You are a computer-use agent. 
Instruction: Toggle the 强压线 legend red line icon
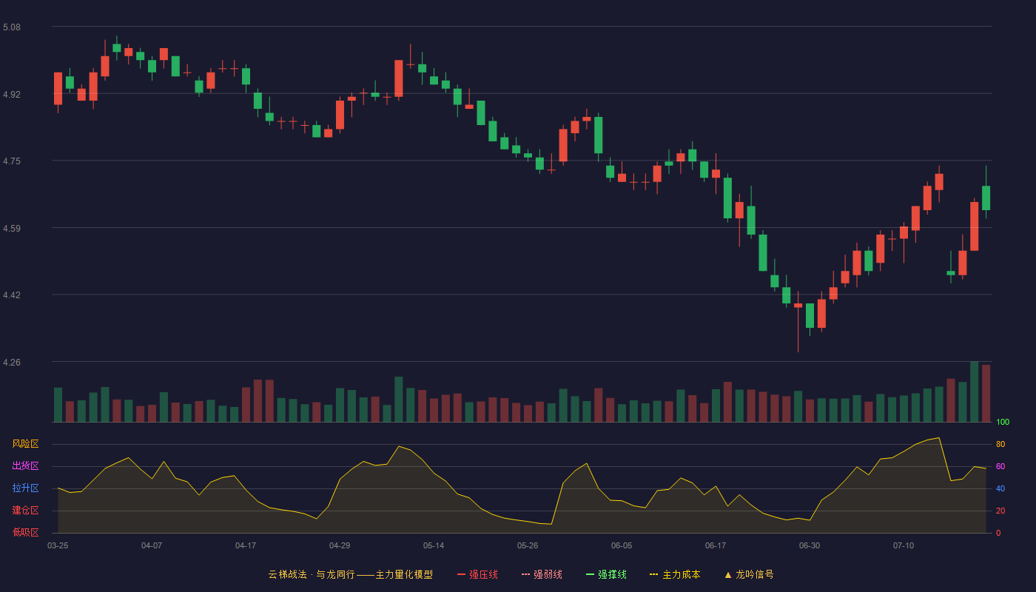coord(462,574)
